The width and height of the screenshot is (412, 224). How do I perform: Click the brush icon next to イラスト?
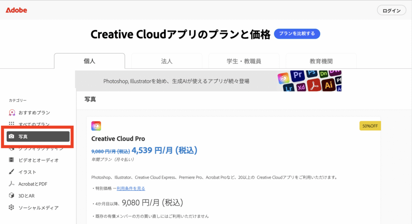(x=12, y=172)
